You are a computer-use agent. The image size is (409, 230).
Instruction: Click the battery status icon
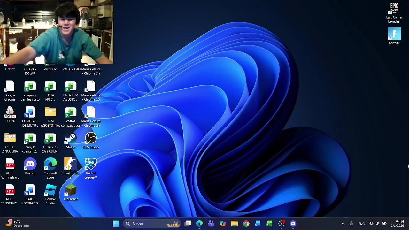384,224
